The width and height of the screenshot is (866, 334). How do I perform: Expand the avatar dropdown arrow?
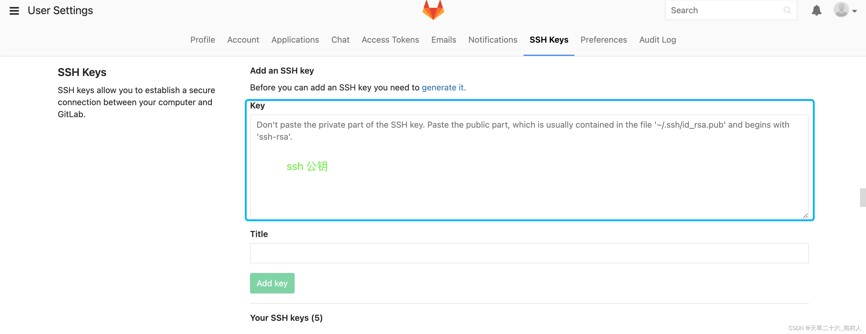tap(855, 11)
